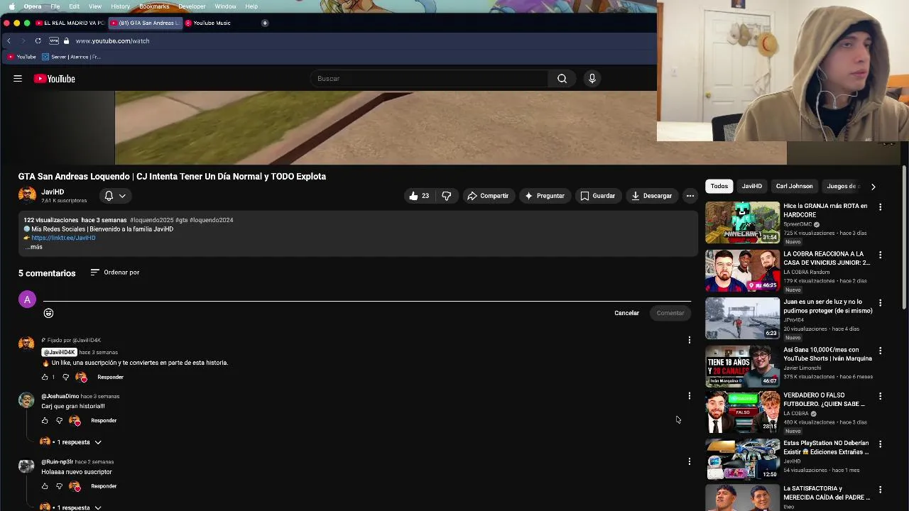
Task: Open options for VERDADERO O FALSO video
Action: click(880, 396)
